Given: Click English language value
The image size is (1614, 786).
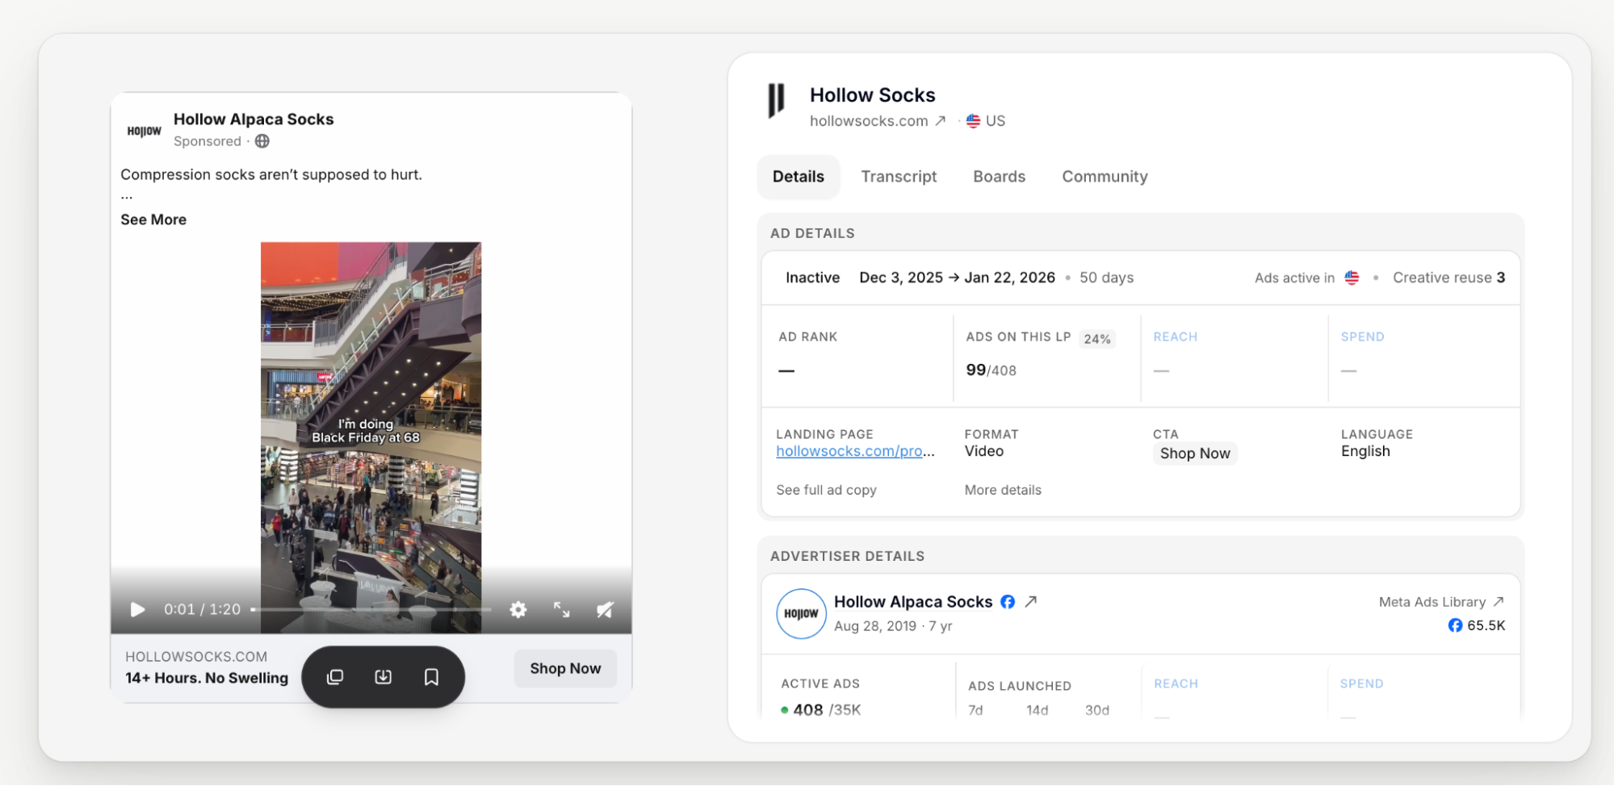Looking at the screenshot, I should 1365,451.
